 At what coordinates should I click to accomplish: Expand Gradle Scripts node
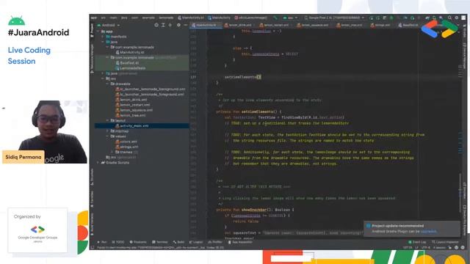98,163
